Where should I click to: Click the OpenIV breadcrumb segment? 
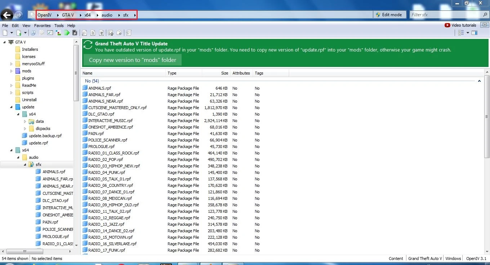45,15
